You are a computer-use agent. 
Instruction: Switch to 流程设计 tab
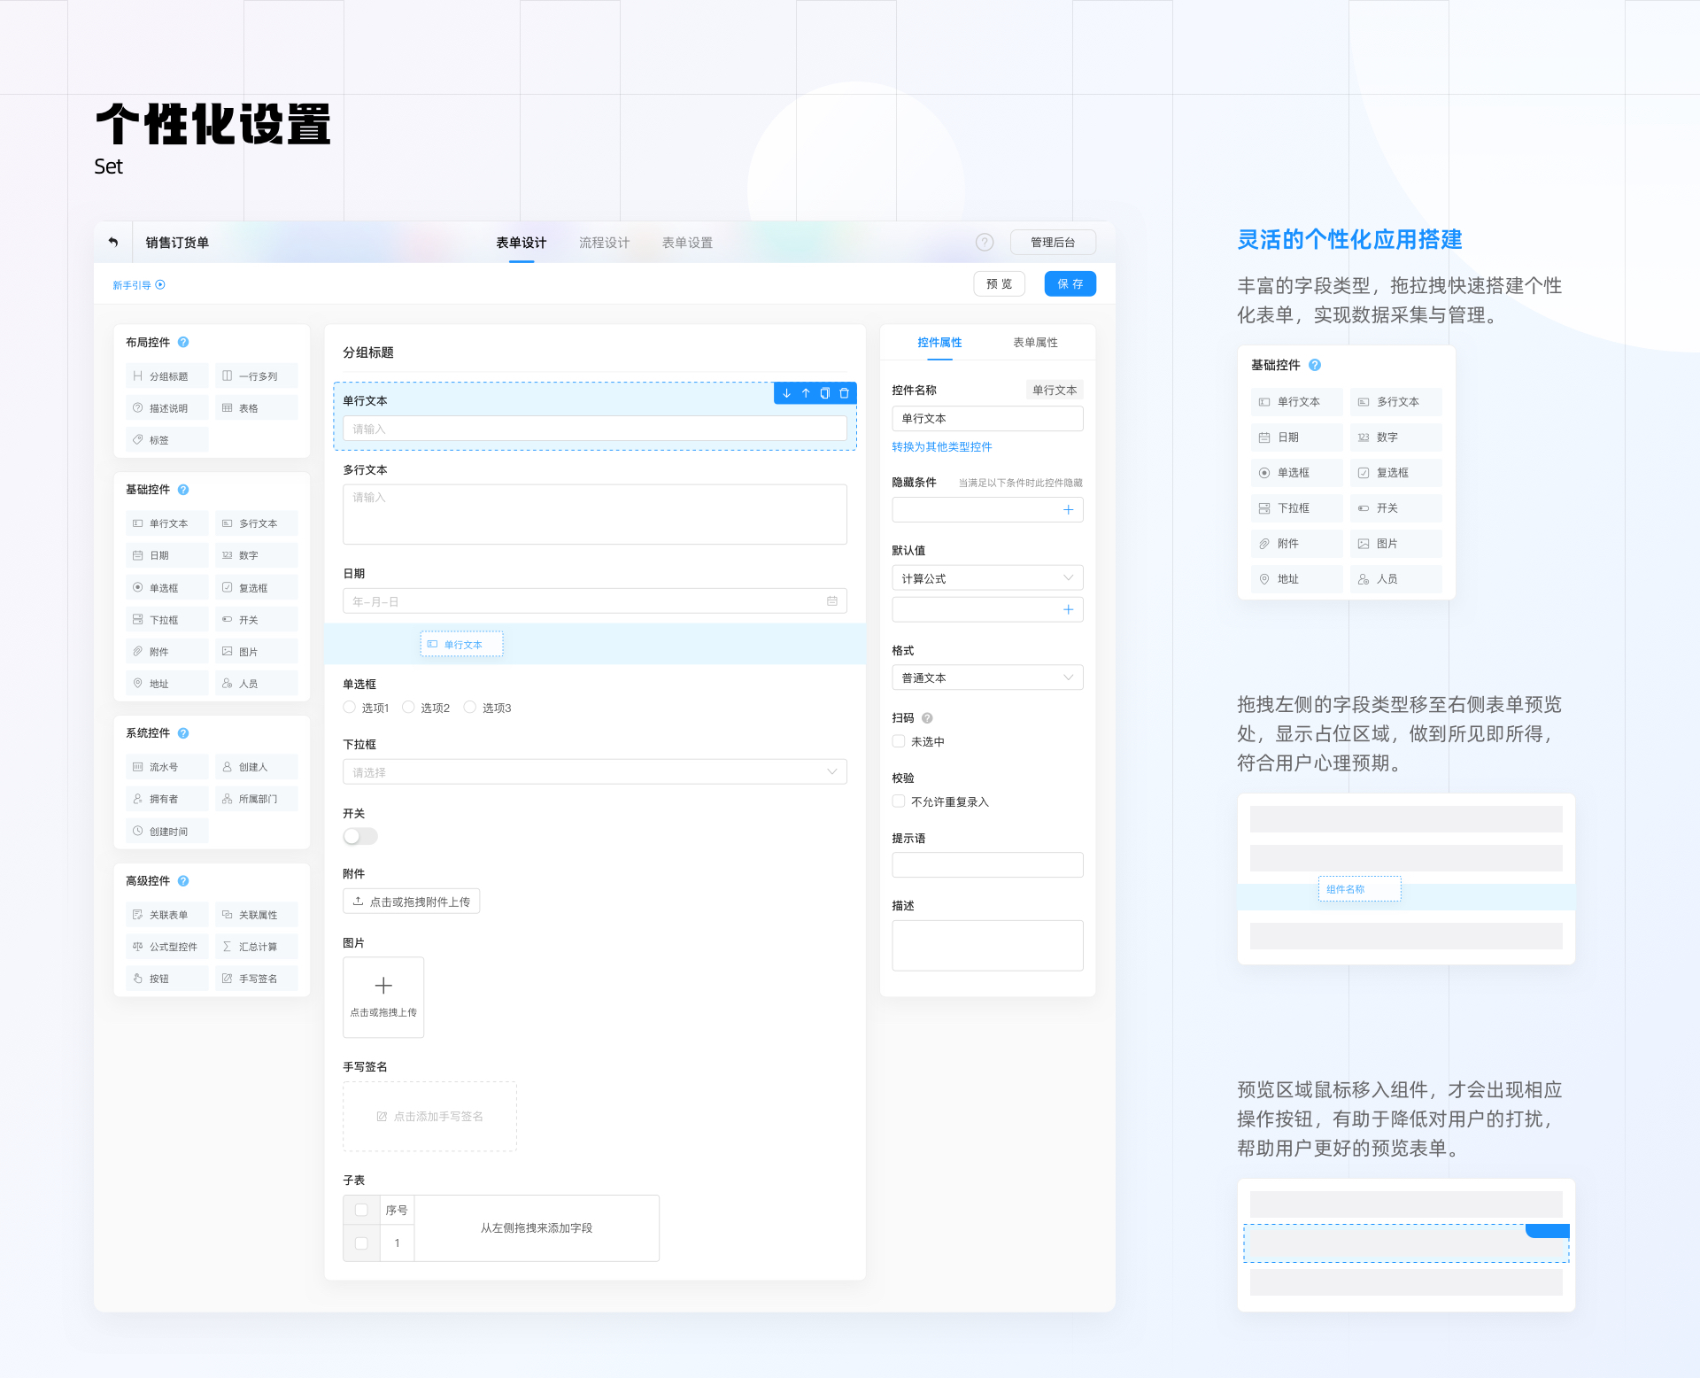(604, 242)
